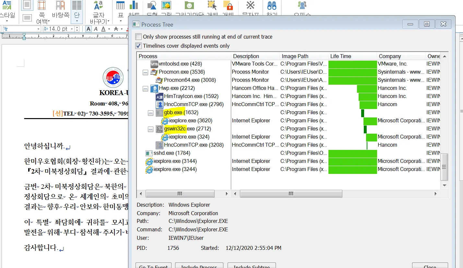463x268 pixels.
Task: Sort by the Image Path column header
Action: pos(304,56)
